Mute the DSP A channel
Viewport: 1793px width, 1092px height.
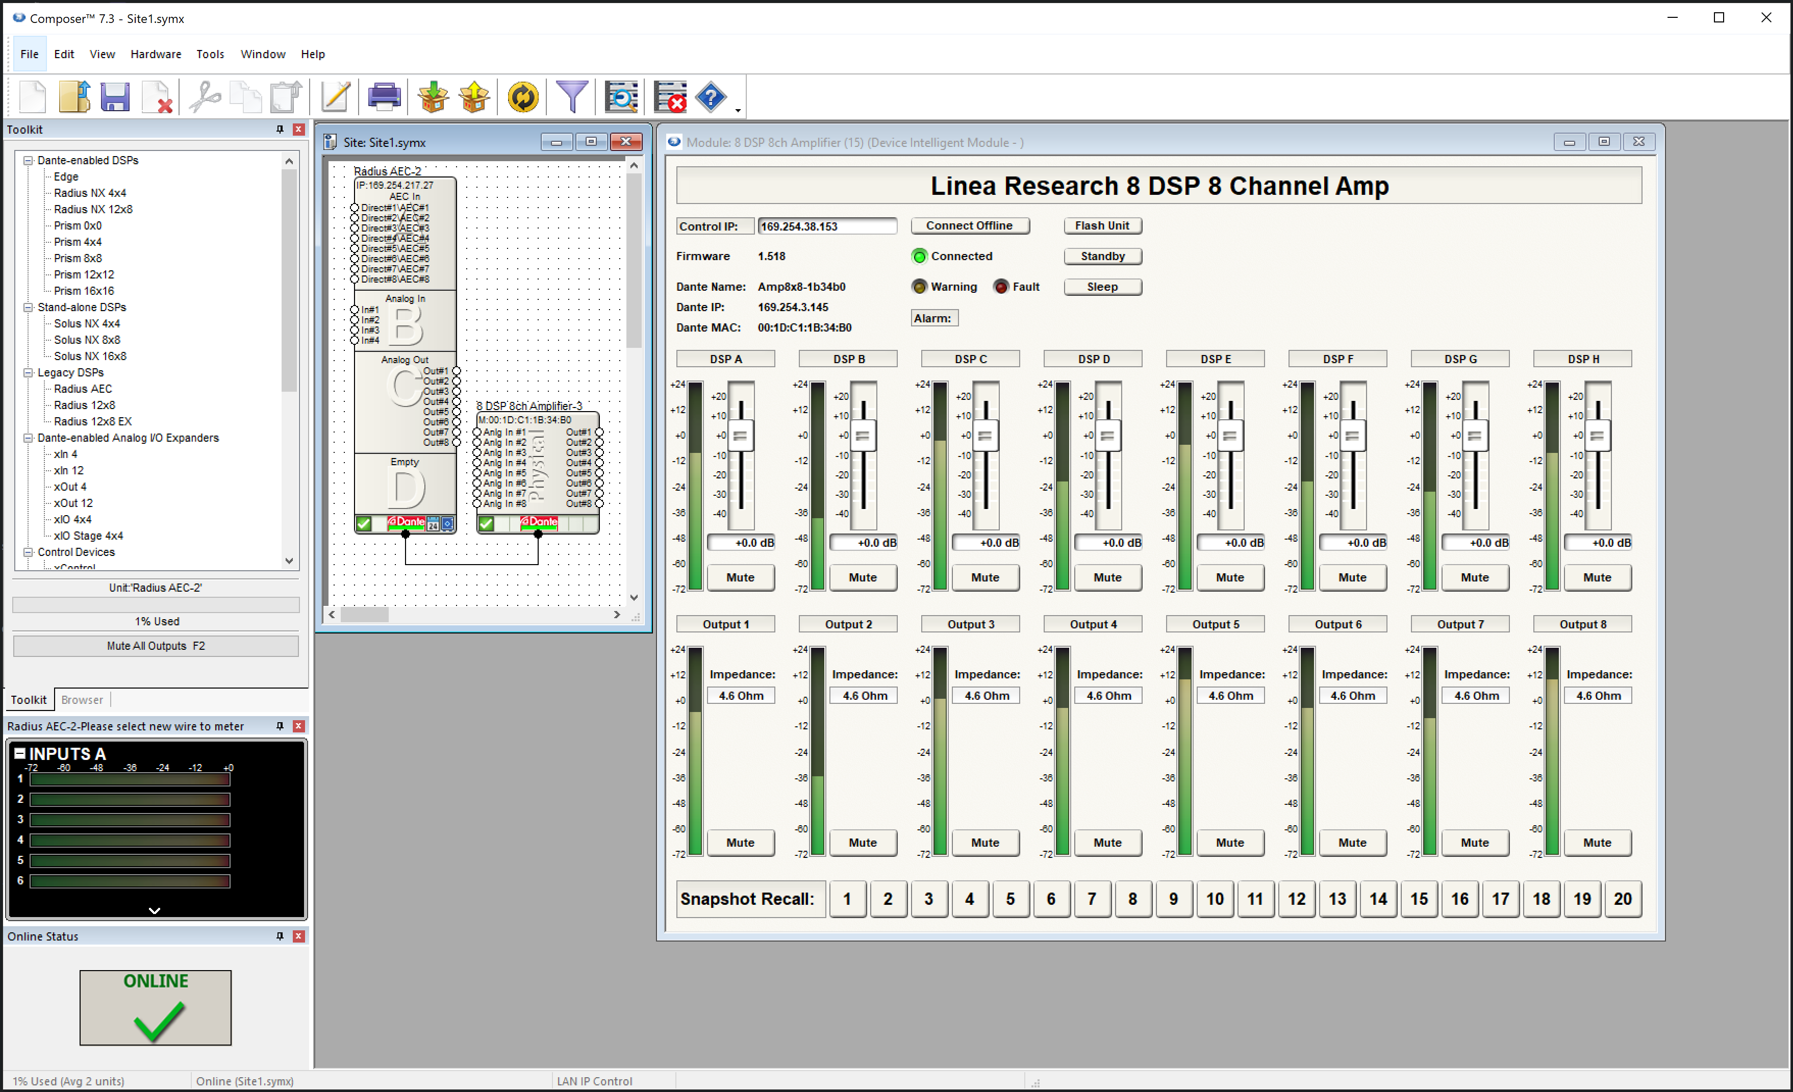coord(740,577)
